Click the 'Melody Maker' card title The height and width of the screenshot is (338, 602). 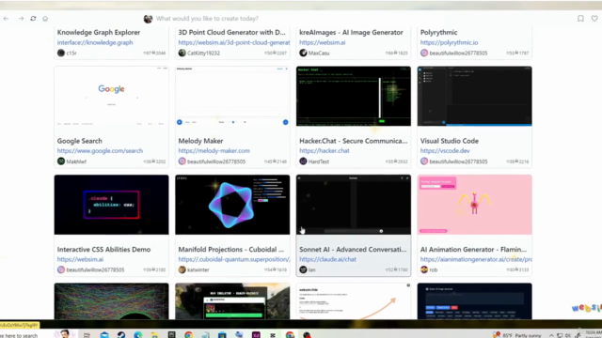[x=200, y=141]
